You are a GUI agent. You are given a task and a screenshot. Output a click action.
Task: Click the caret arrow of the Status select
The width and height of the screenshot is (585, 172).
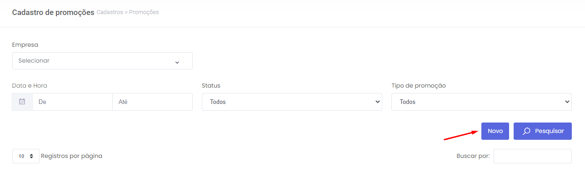tap(377, 102)
